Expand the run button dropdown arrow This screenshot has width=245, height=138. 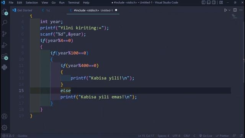click(229, 10)
